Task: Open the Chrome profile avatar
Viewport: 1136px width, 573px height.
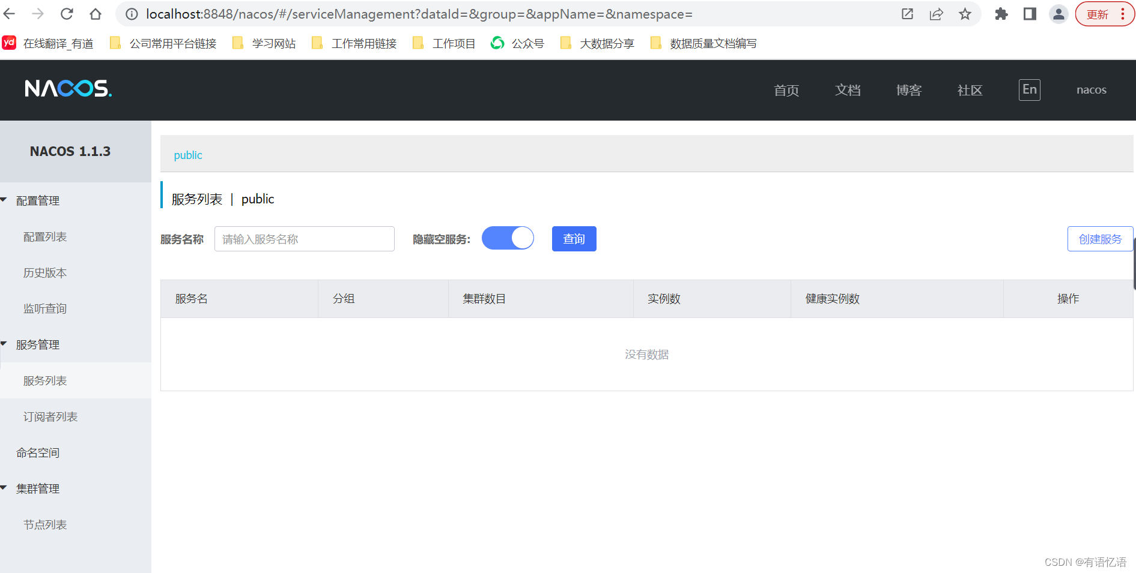Action: pos(1059,14)
